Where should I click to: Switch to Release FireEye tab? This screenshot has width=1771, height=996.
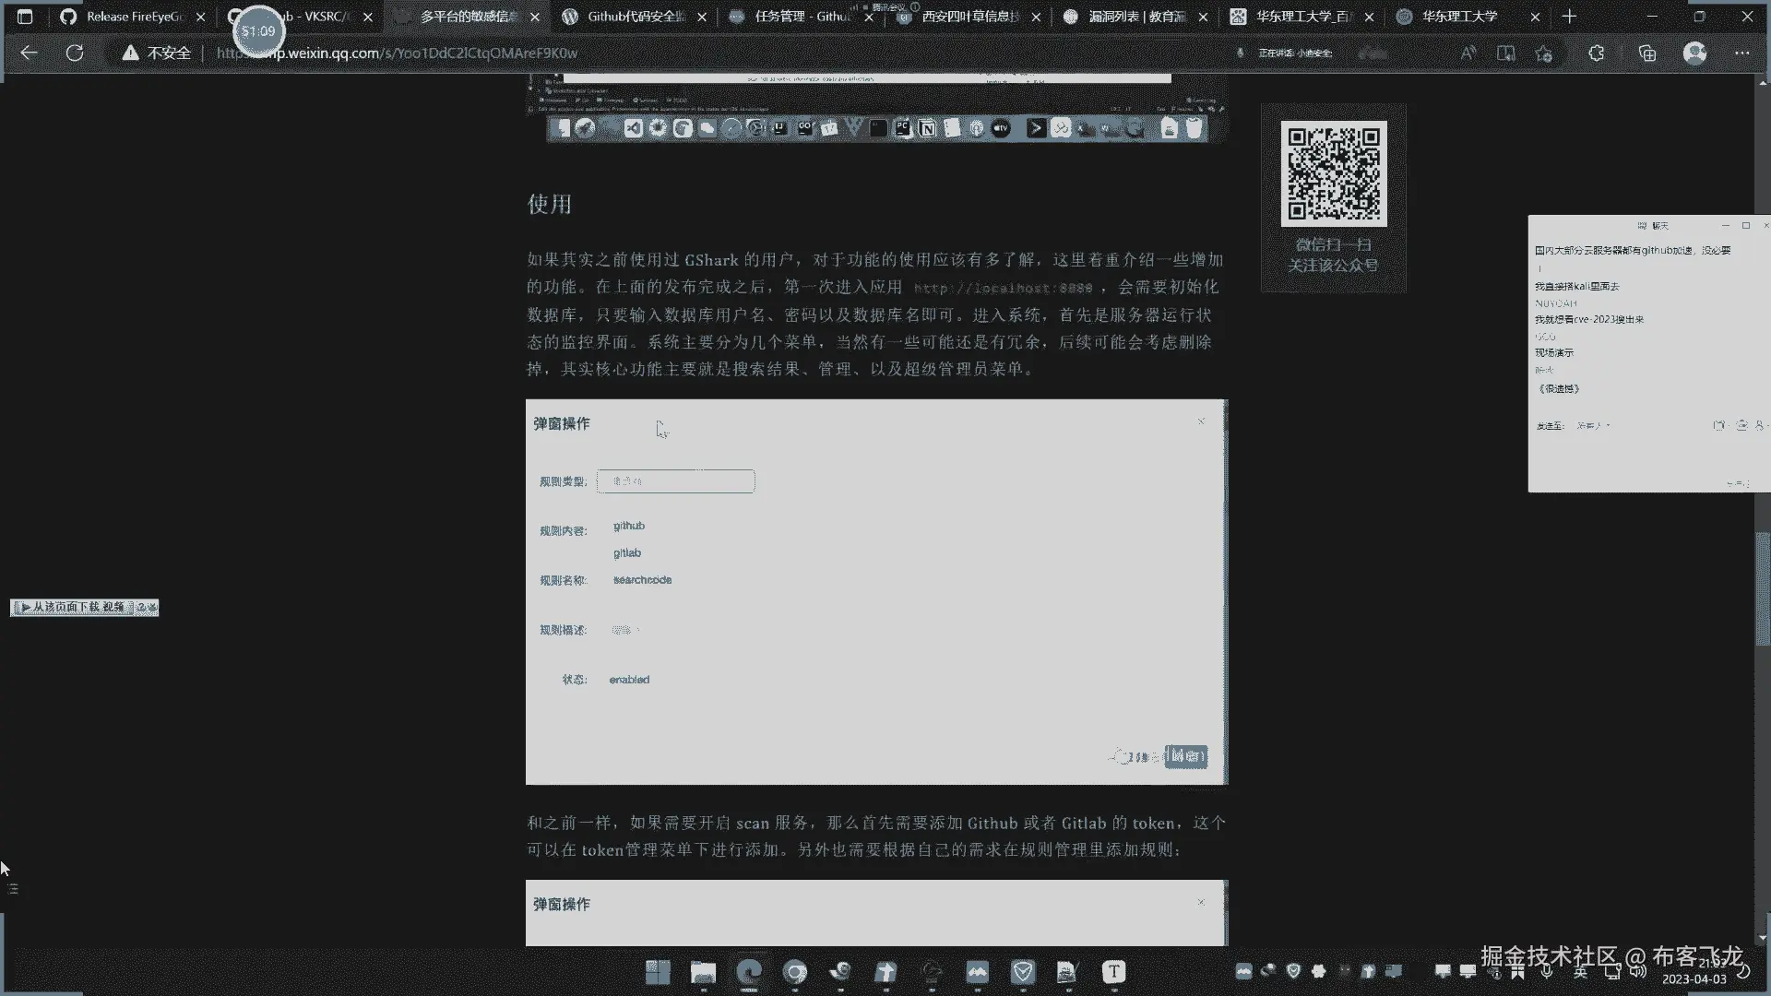pos(134,17)
